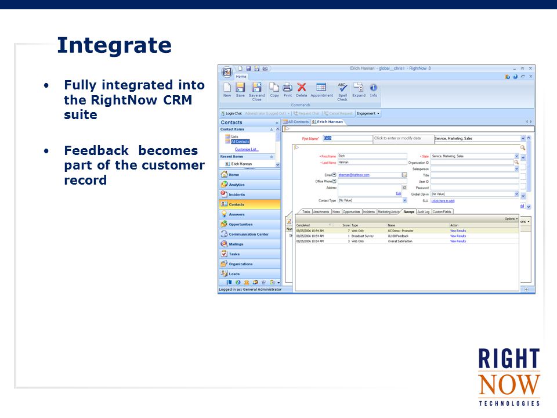The height and width of the screenshot is (418, 557).
Task: Click Login Chat toolbar item
Action: [x=232, y=113]
